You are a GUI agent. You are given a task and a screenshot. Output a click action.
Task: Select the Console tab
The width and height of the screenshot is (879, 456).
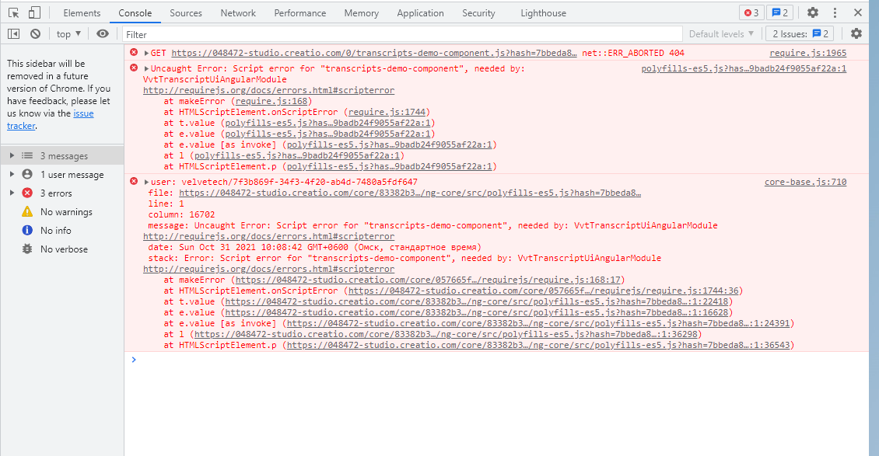pos(135,13)
